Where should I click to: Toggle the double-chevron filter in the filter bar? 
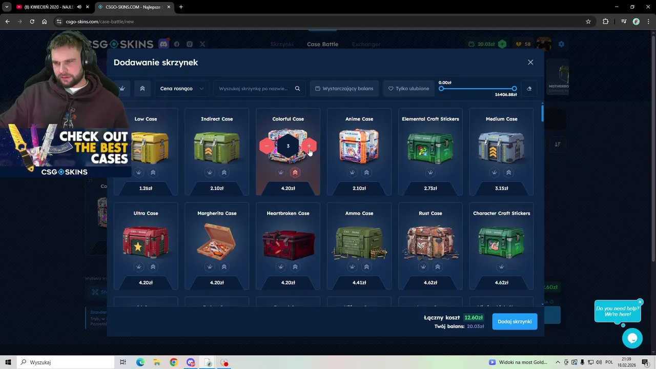point(142,89)
